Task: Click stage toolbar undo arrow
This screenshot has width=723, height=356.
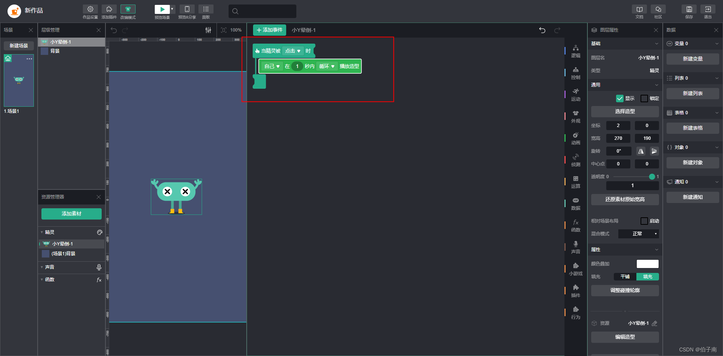Action: click(x=114, y=30)
